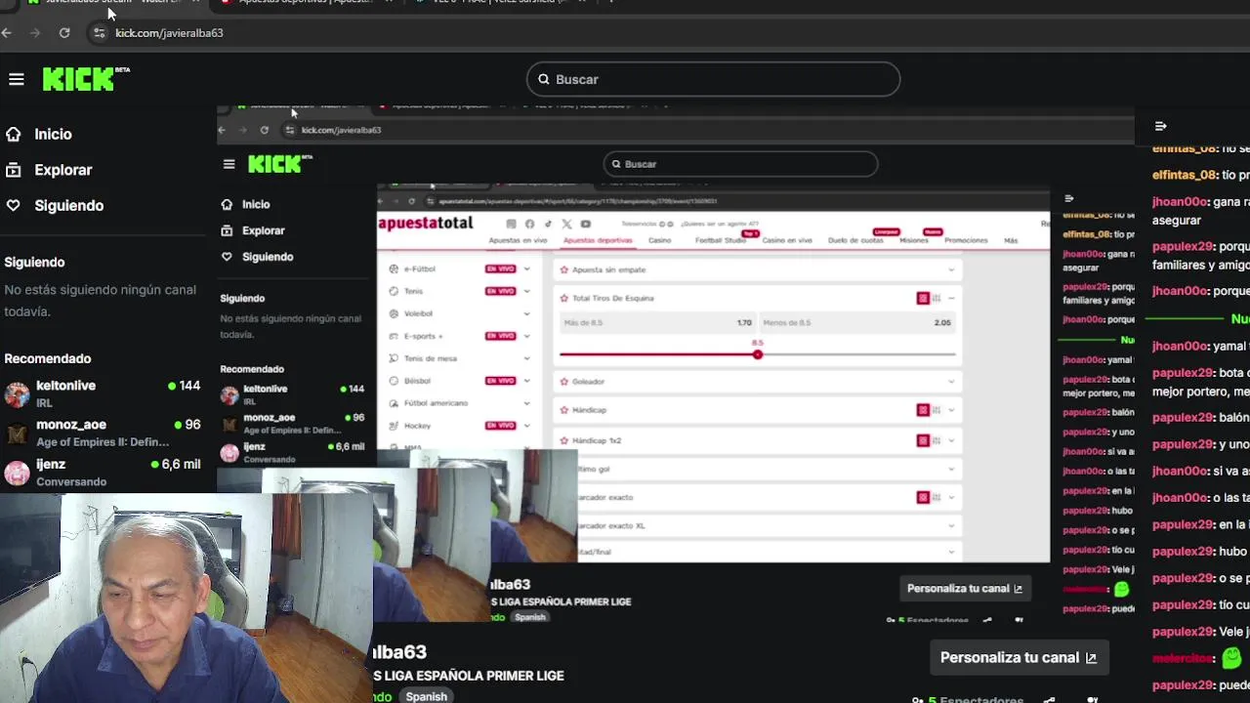This screenshot has height=703, width=1250.
Task: Click ijenz avatar in outer Recomendado list
Action: (x=17, y=473)
